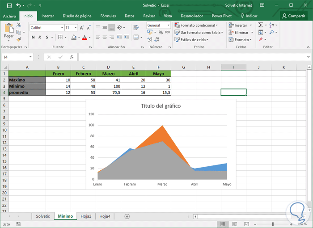Click the Save icon in quick access toolbar
Screen dimensions: 313x228
pos(9,5)
